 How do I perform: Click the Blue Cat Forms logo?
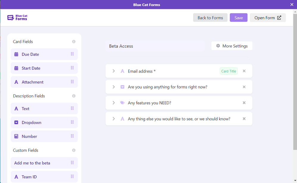coord(17,17)
